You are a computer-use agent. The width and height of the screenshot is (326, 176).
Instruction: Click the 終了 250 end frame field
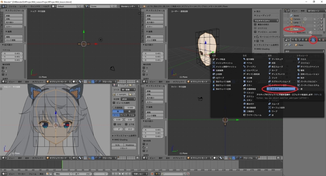click(x=82, y=174)
